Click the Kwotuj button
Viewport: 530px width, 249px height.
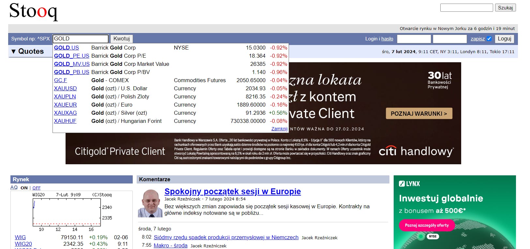coord(121,39)
